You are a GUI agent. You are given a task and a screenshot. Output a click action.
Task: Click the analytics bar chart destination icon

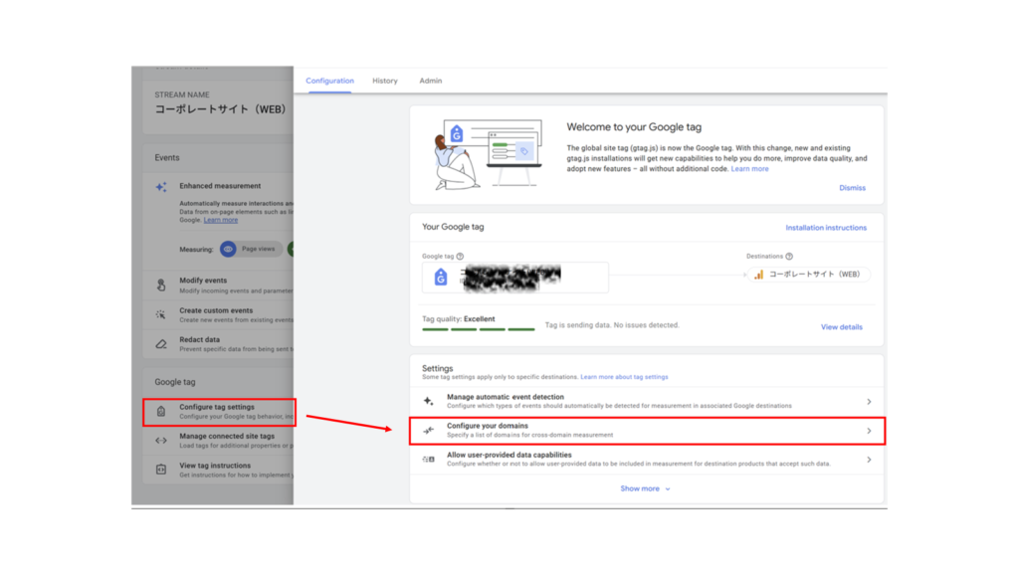tap(758, 275)
